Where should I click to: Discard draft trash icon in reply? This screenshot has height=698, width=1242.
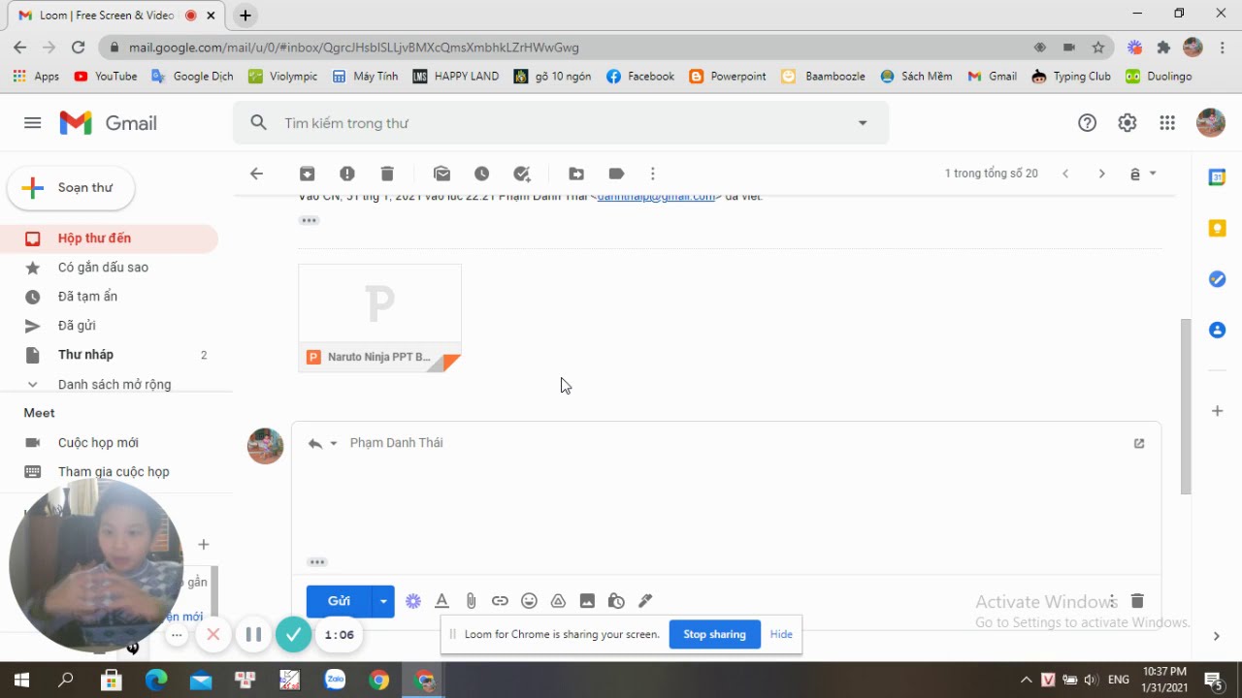coord(1137,601)
